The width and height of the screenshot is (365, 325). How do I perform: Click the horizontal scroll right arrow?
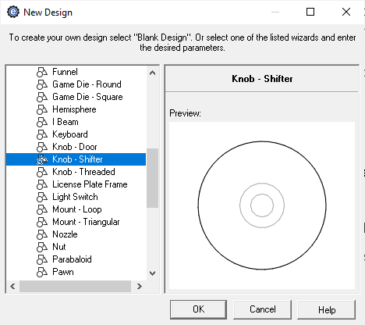pos(140,287)
